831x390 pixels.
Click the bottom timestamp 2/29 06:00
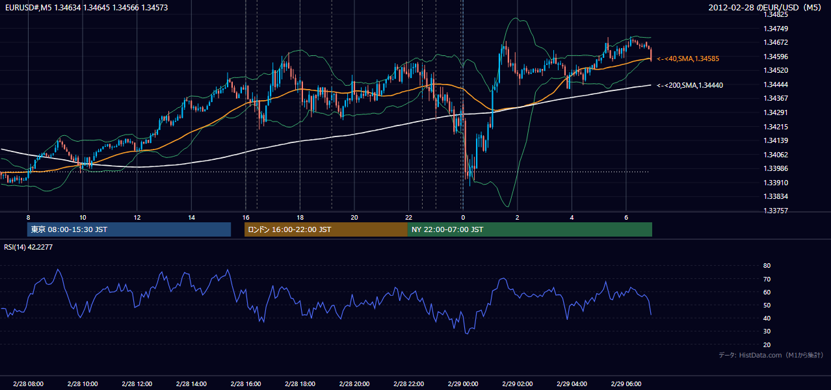tap(626, 384)
